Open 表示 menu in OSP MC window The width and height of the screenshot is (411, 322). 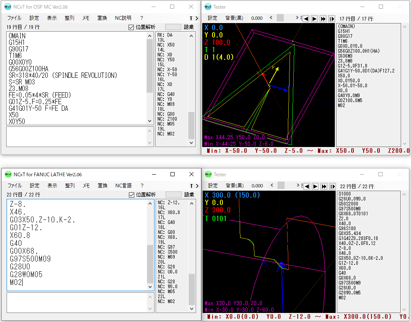click(x=51, y=18)
